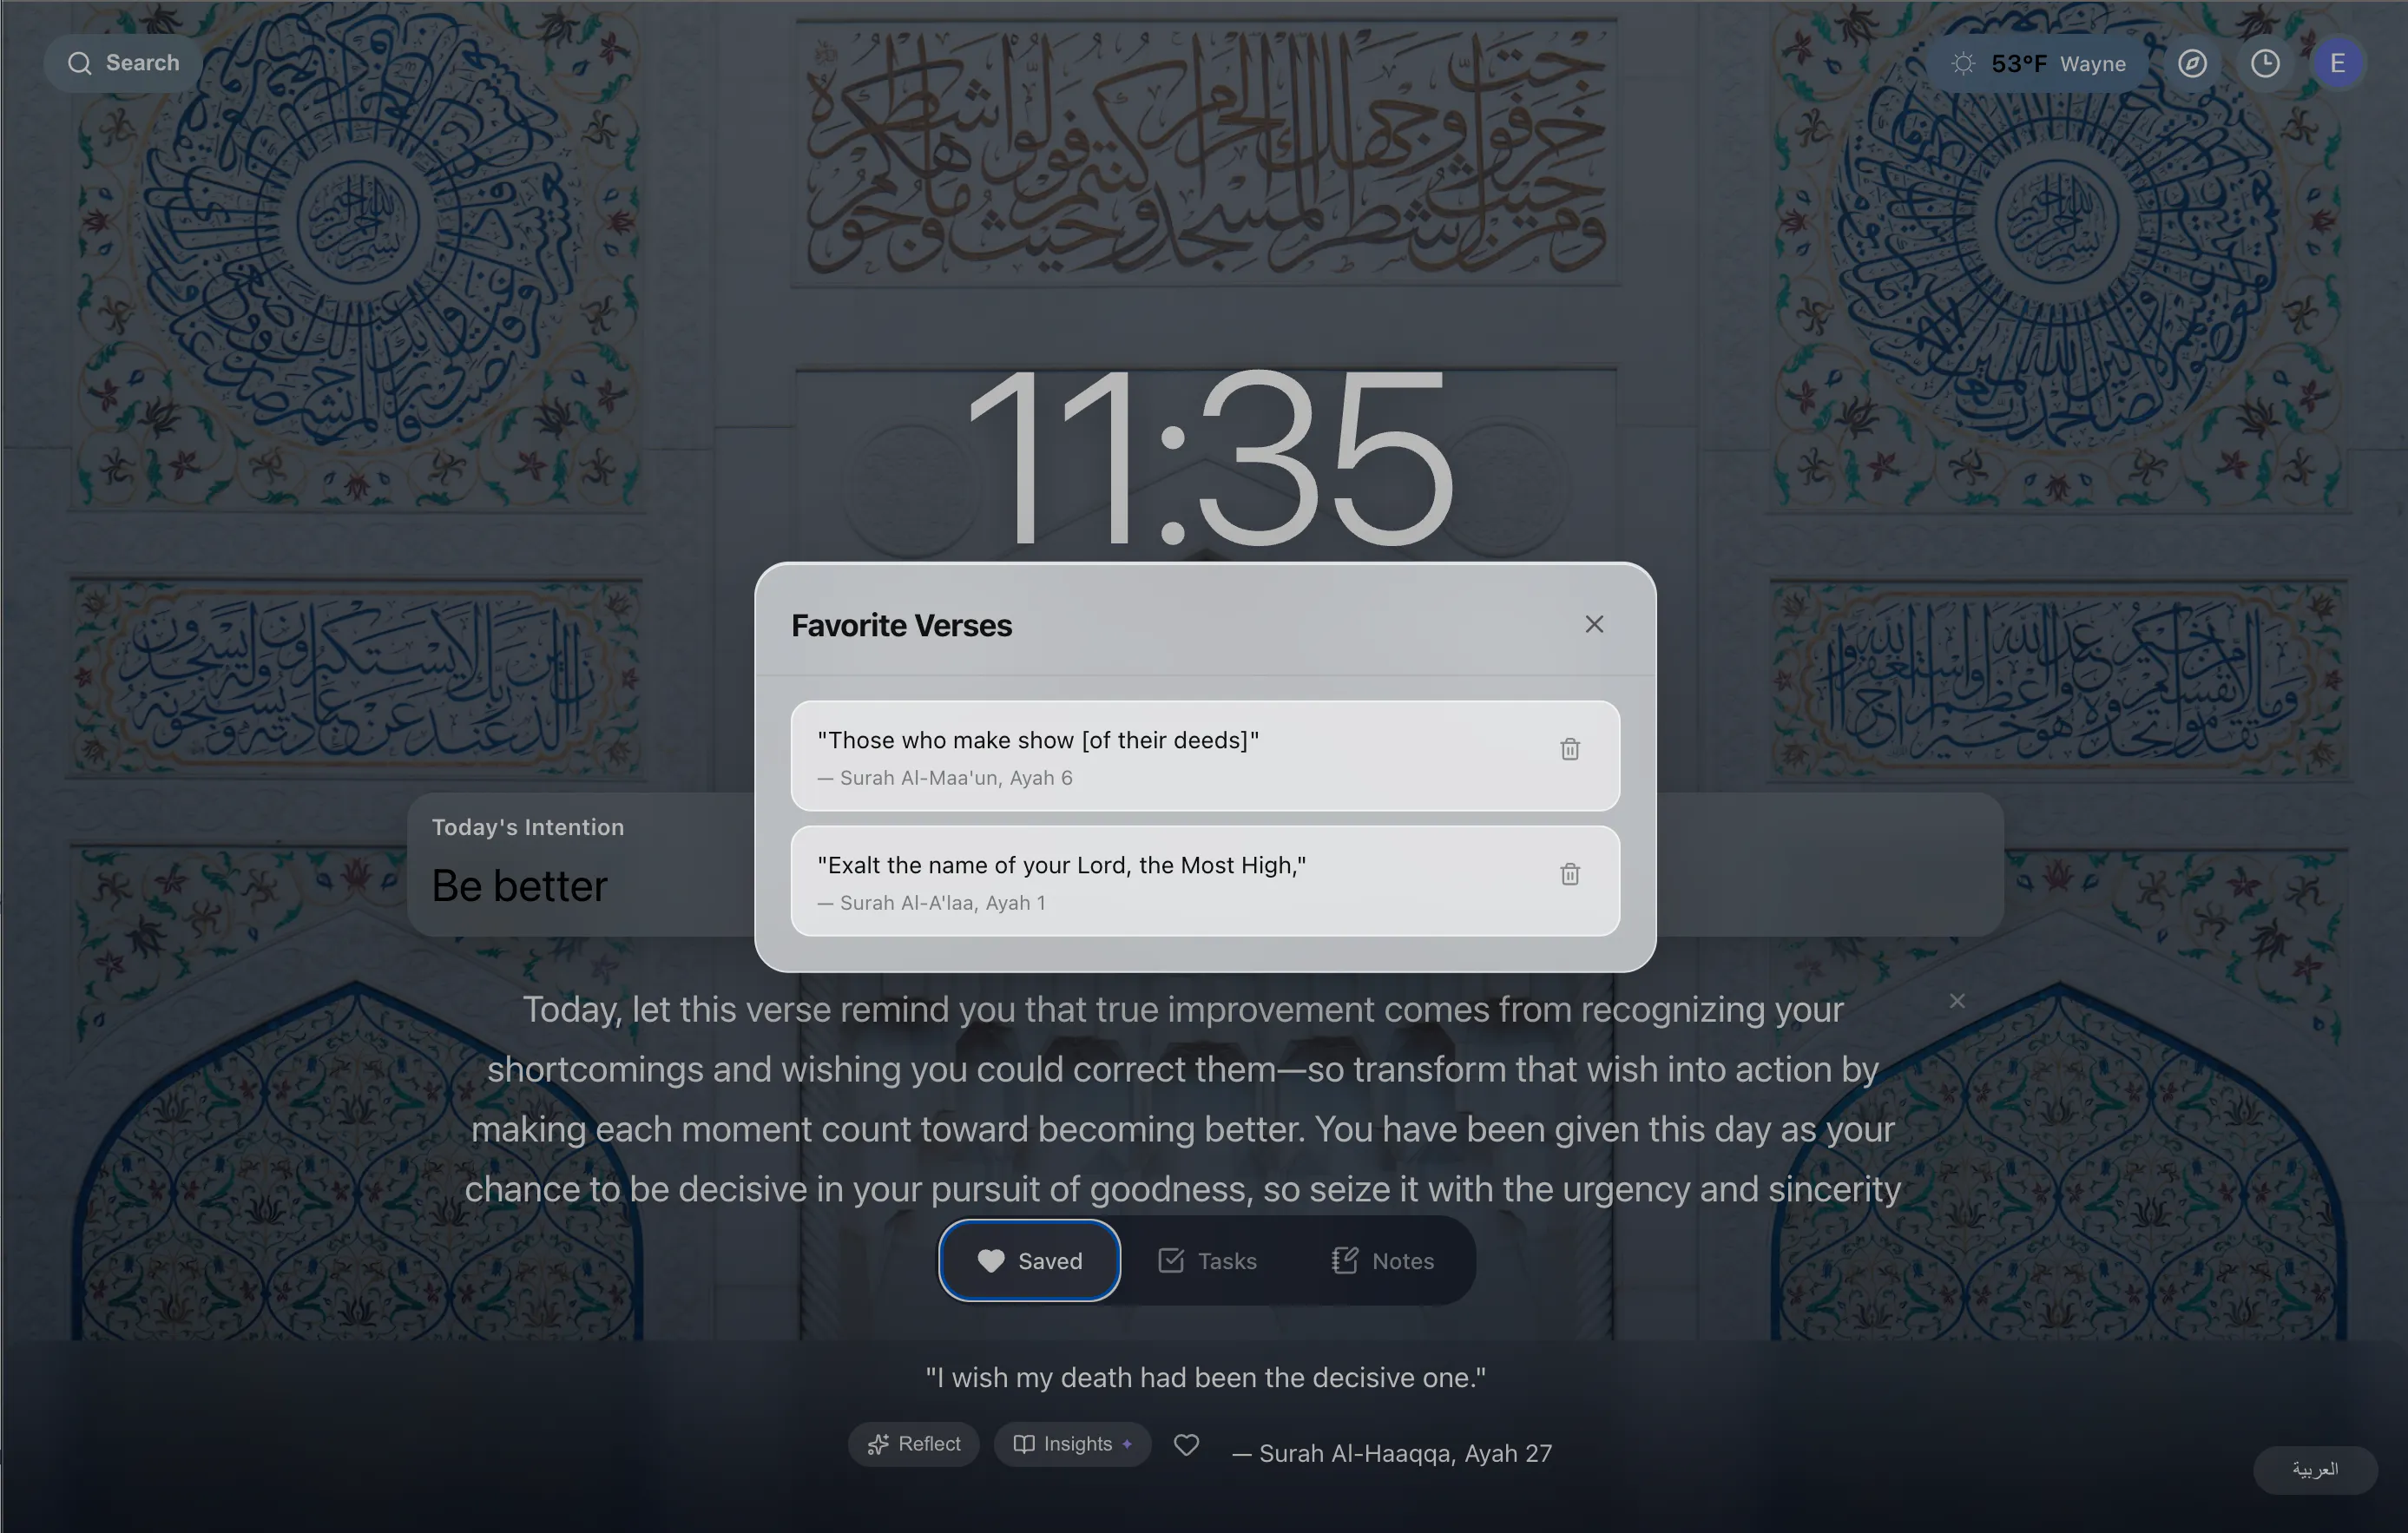
Task: Switch to the Notes tab
Action: coord(1383,1261)
